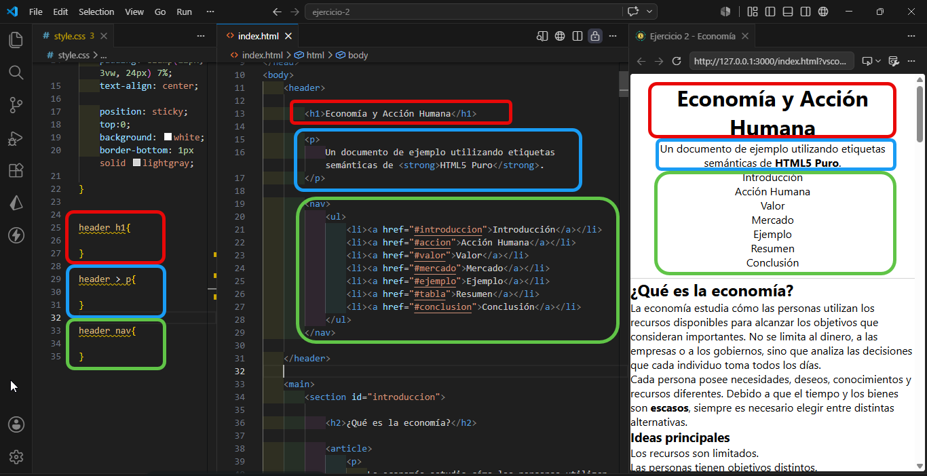Open chat dropdown arrow in title bar

(650, 12)
